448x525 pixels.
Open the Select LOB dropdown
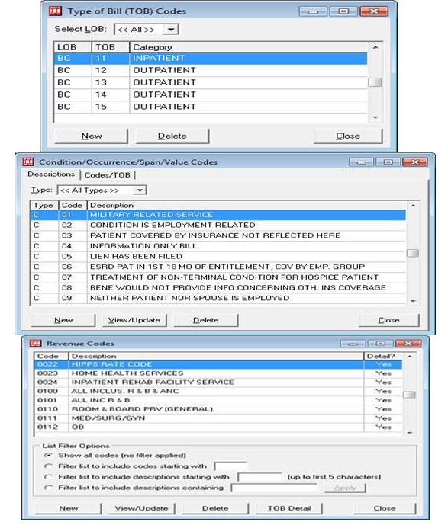tap(171, 30)
